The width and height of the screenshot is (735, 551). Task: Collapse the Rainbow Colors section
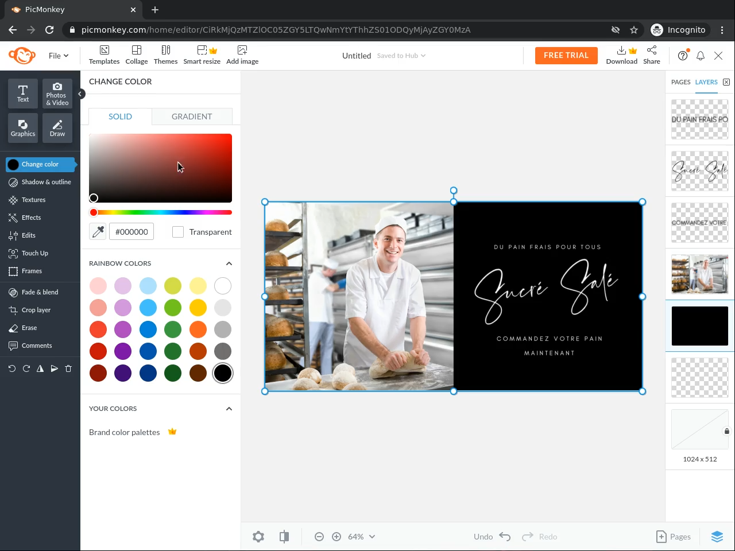[229, 263]
